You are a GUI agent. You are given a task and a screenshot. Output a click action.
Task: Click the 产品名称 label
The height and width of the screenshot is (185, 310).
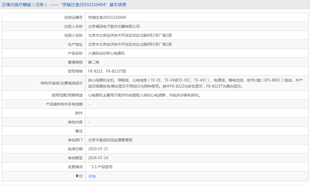click(x=75, y=53)
